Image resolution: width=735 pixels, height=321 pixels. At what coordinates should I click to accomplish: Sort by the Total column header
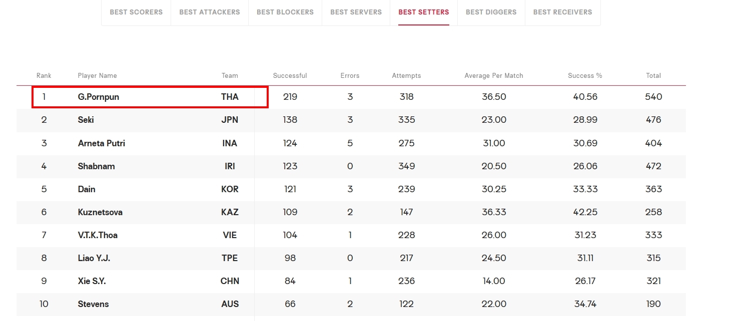click(653, 76)
